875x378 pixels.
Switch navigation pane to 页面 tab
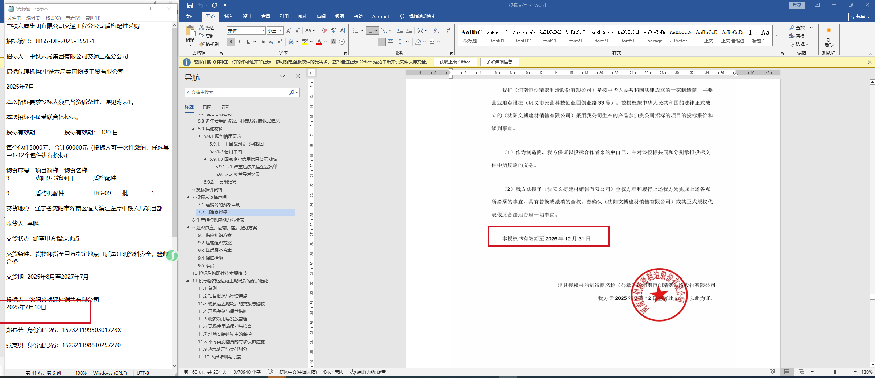click(x=207, y=107)
